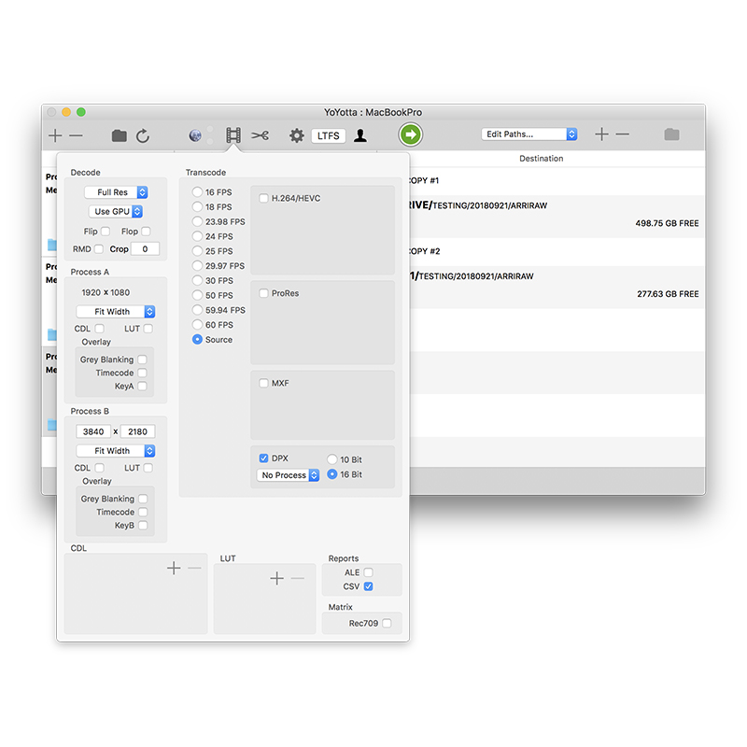
Task: Choose the 10 Bit radio option
Action: click(332, 459)
